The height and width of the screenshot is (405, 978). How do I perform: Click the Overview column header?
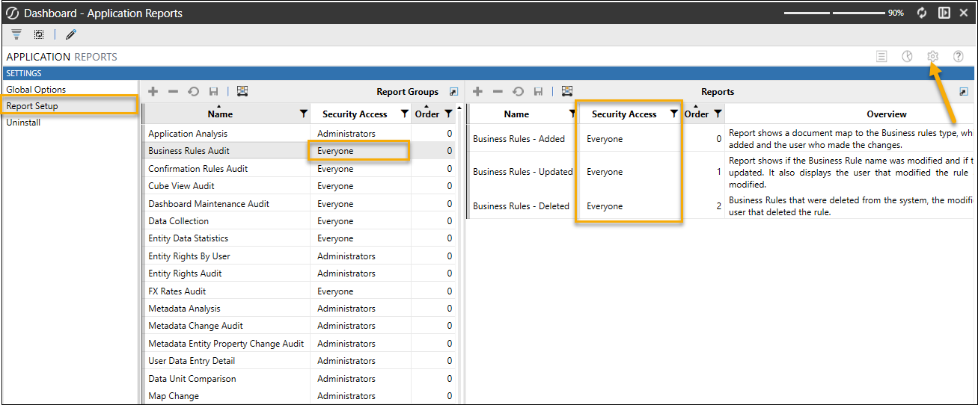(887, 114)
